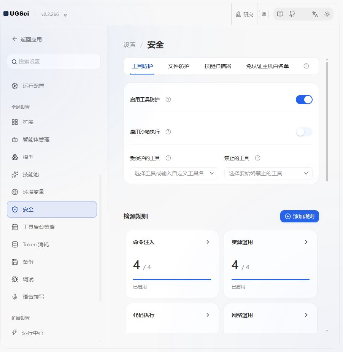Switch to the 文件防护 tab
The image size is (343, 352).
tap(179, 66)
